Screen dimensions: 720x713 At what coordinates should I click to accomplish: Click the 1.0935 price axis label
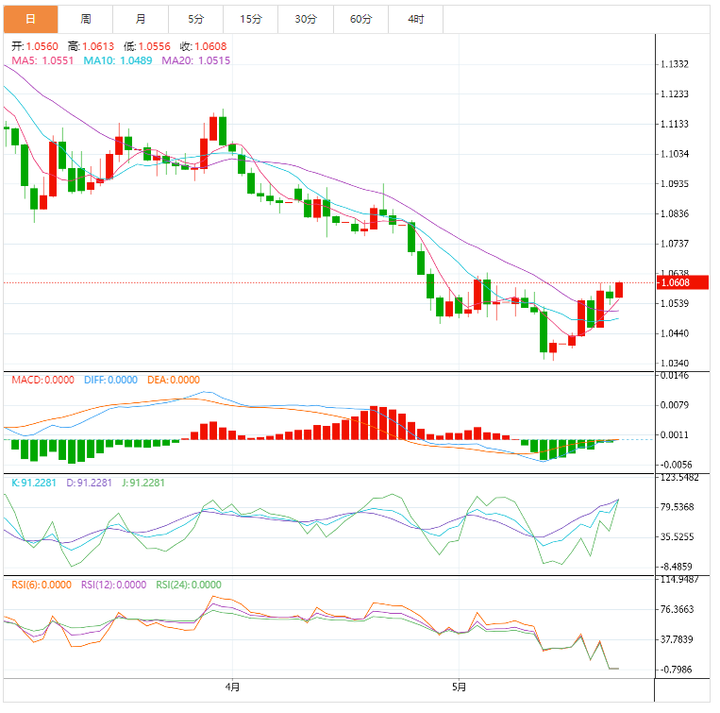pyautogui.click(x=675, y=184)
